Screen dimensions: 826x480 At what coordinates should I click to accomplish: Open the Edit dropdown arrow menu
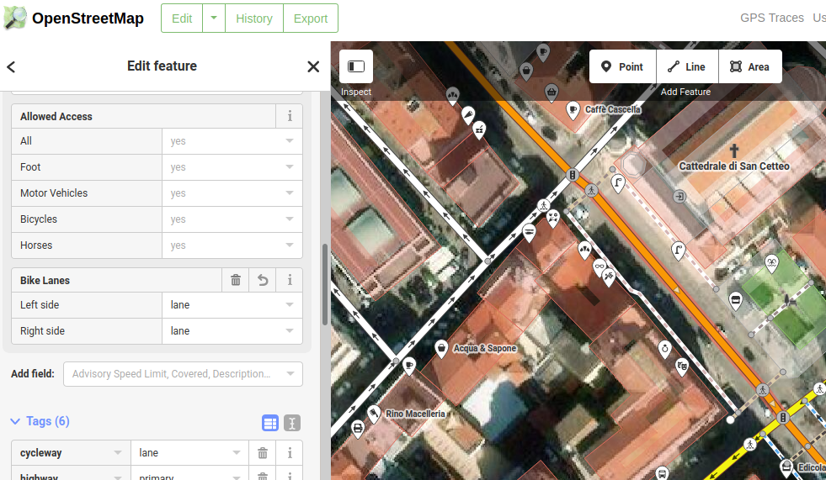[214, 18]
